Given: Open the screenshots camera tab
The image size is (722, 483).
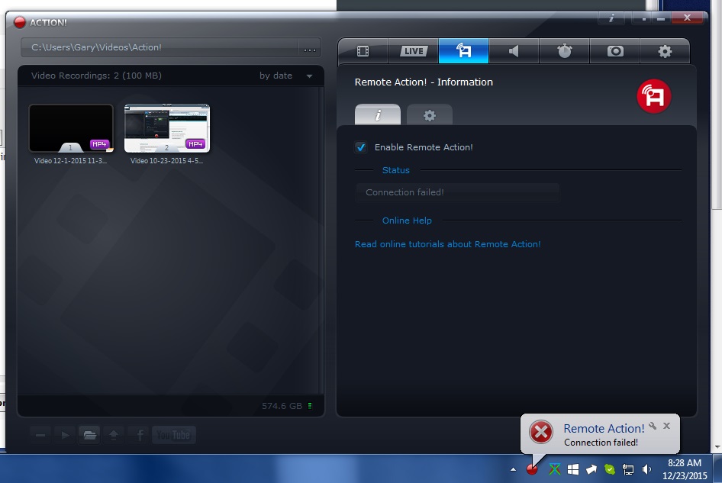Looking at the screenshot, I should point(615,51).
